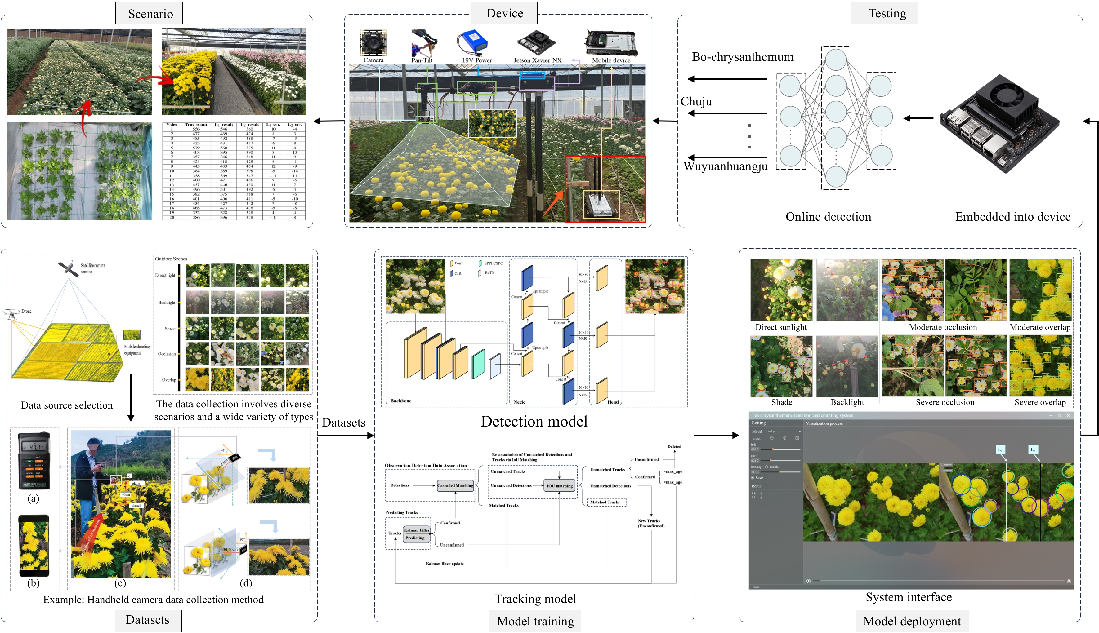This screenshot has width=1099, height=633.
Task: Click the Testing section label
Action: [x=885, y=13]
